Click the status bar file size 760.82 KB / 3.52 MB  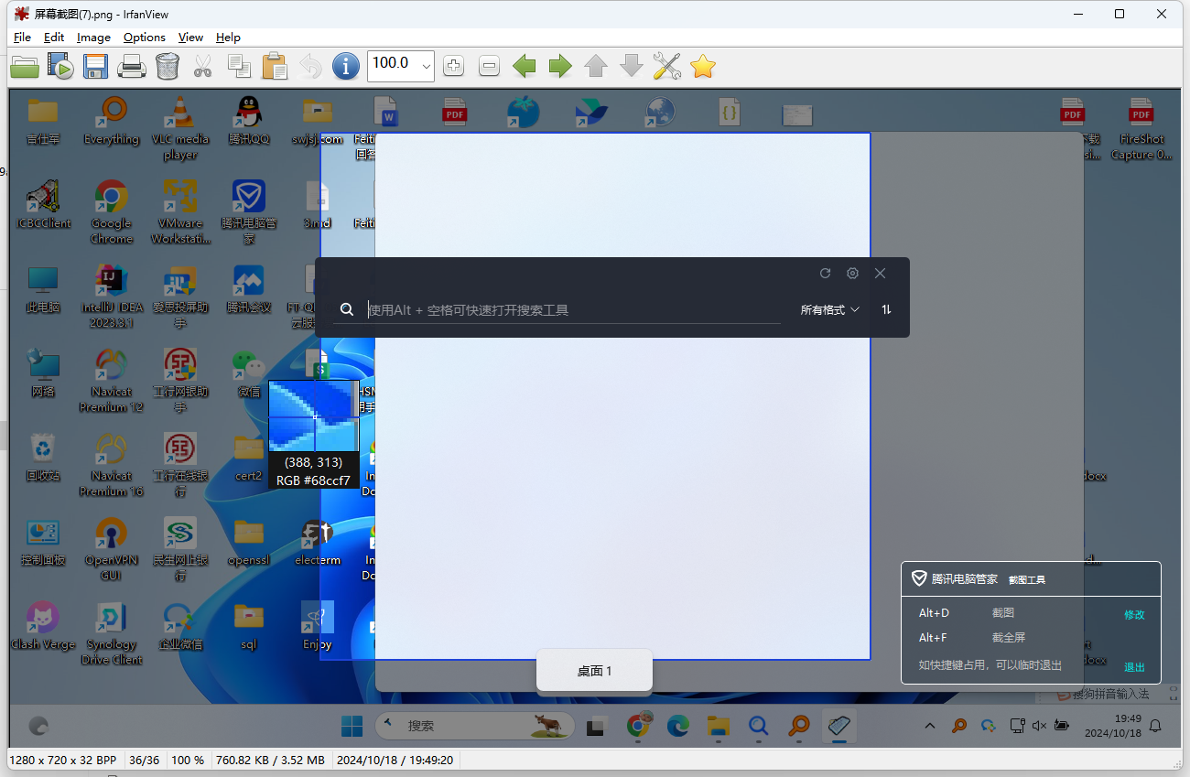pyautogui.click(x=270, y=760)
